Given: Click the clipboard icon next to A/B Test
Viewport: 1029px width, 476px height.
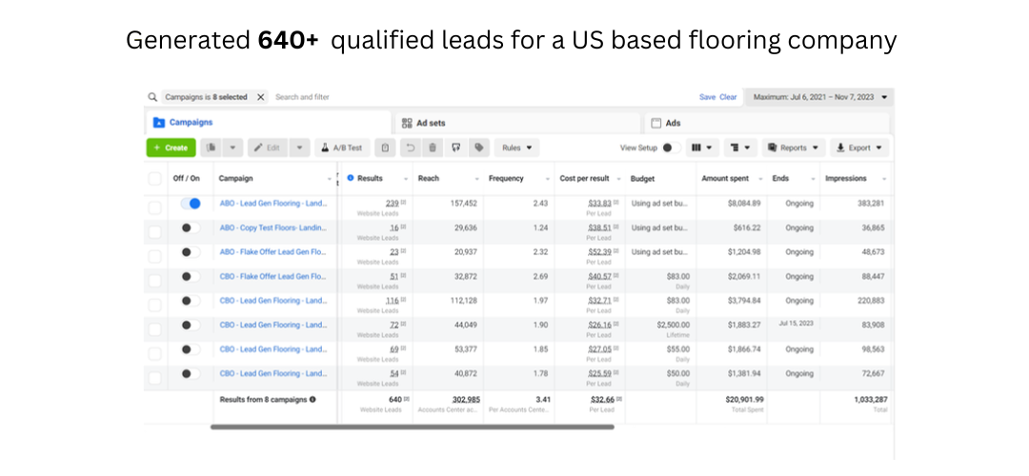Looking at the screenshot, I should pyautogui.click(x=385, y=148).
